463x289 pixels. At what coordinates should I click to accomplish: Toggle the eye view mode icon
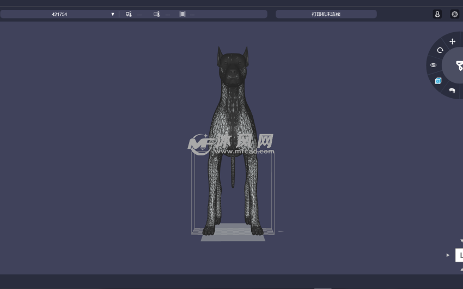(x=434, y=65)
